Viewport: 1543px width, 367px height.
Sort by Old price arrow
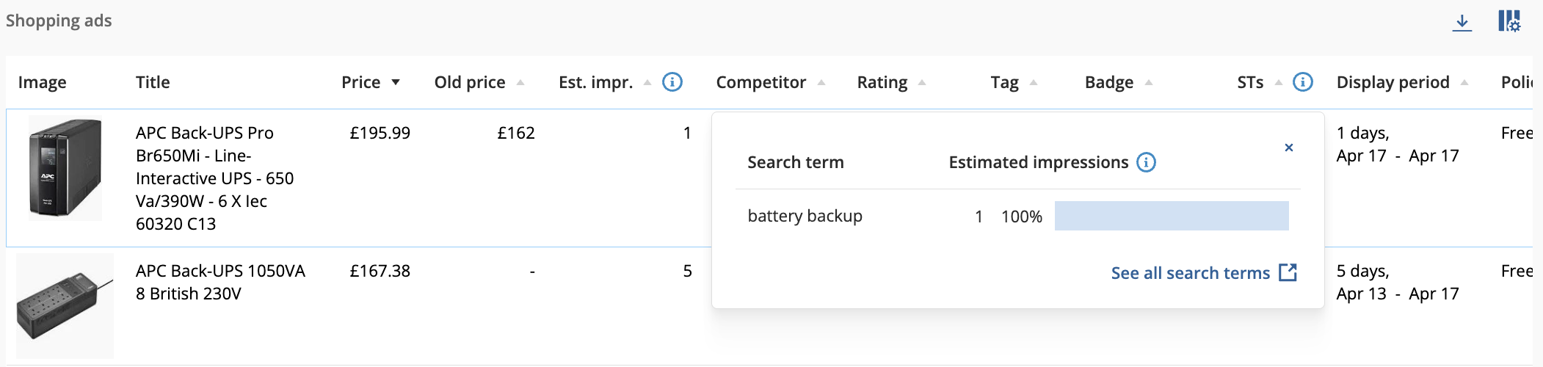click(520, 82)
